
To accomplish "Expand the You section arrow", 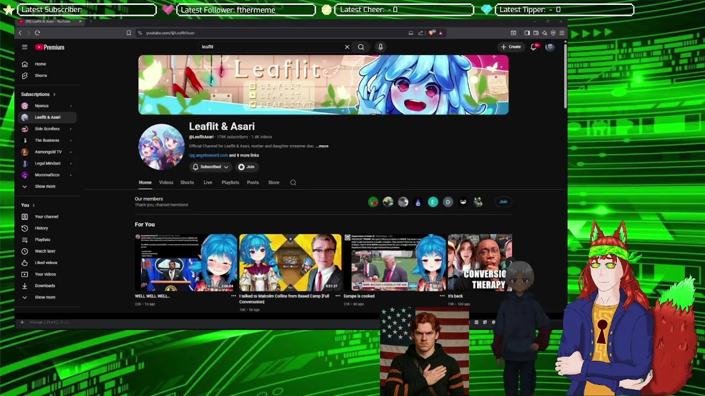I will 34,205.
